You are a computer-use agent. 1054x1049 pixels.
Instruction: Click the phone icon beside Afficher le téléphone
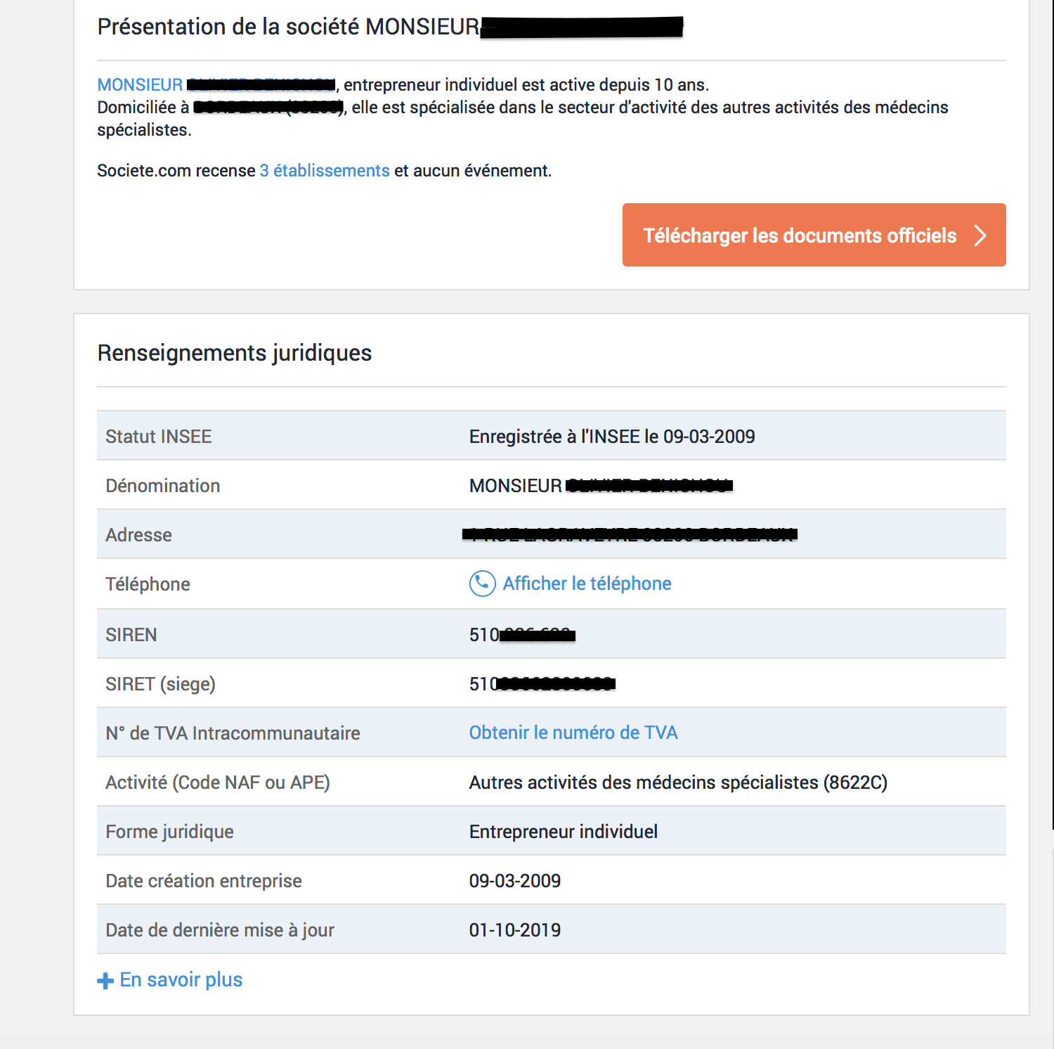point(482,584)
